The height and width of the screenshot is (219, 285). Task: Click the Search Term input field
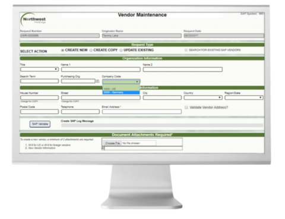pyautogui.click(x=39, y=81)
